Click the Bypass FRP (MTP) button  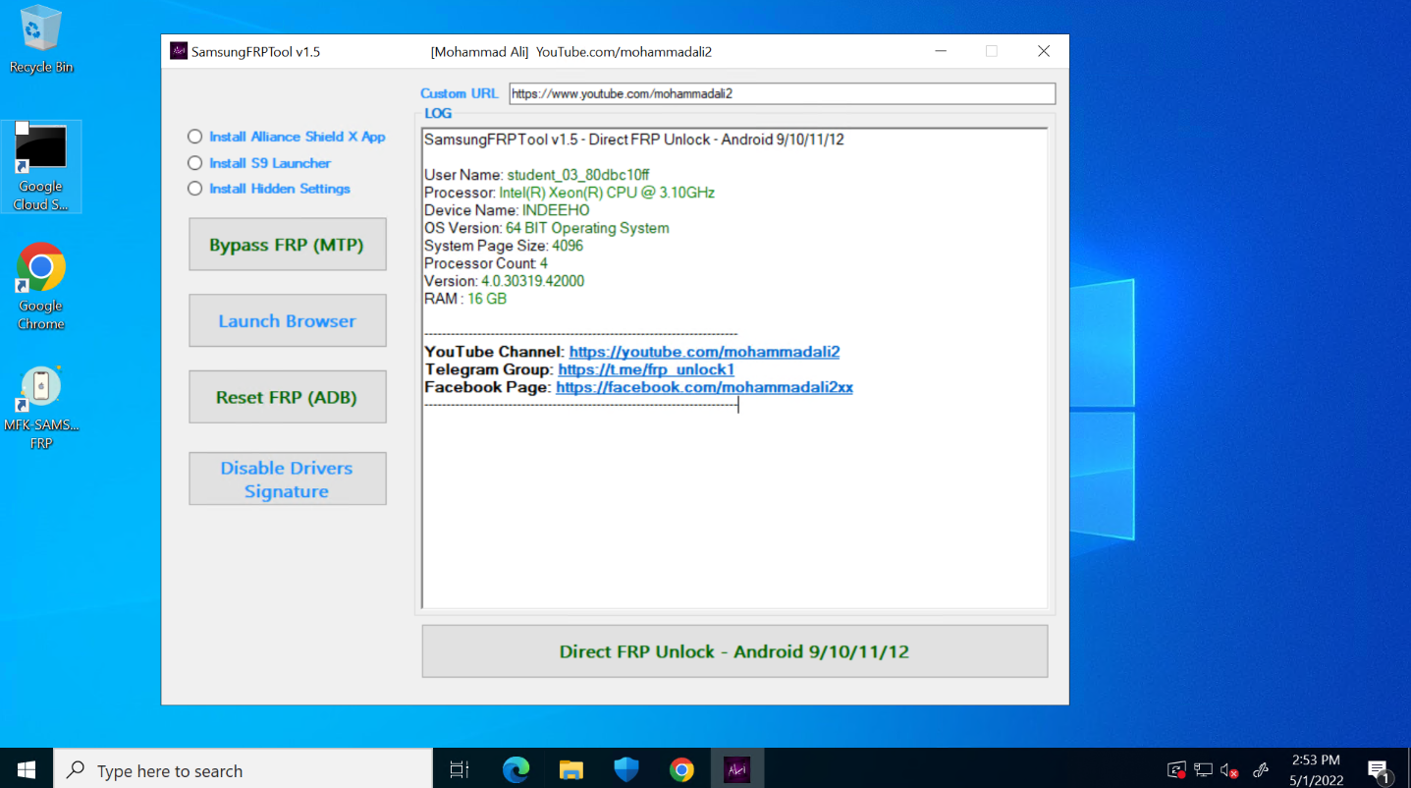click(x=287, y=245)
